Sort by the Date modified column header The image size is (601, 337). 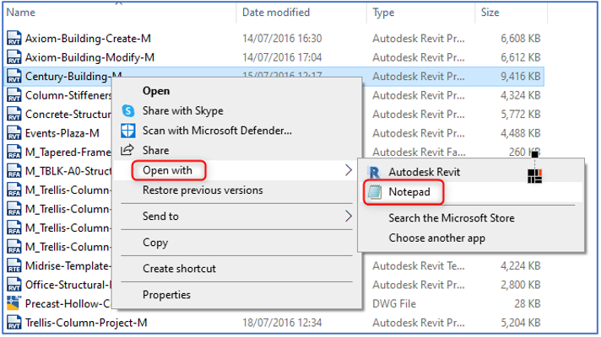pos(276,13)
